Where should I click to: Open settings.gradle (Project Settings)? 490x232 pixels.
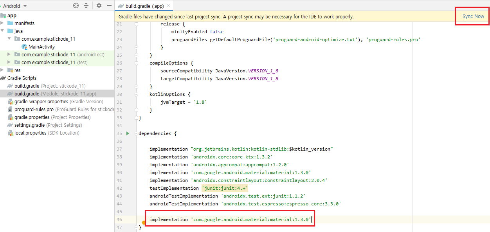click(48, 125)
